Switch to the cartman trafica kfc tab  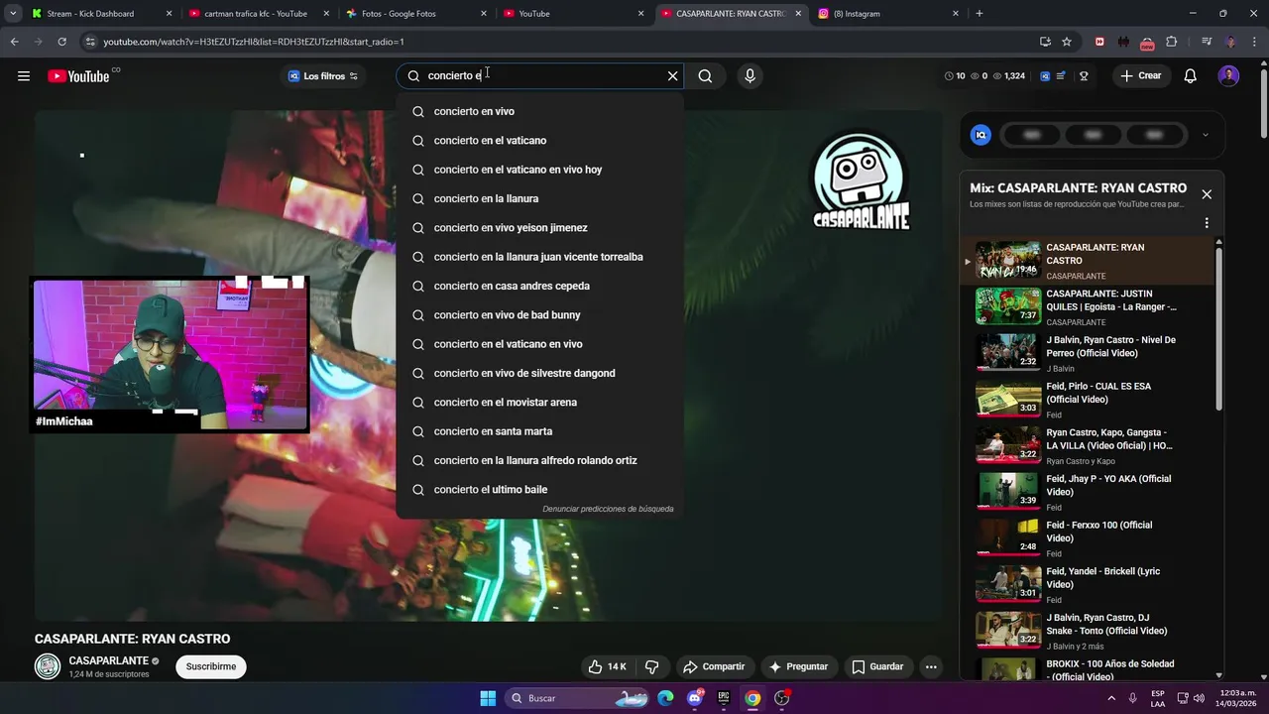click(258, 14)
